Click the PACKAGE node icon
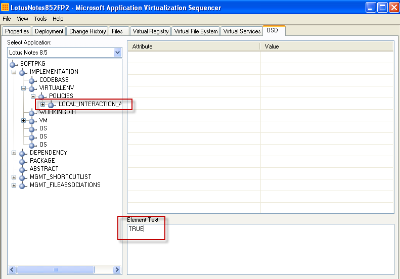400x279 pixels. coord(23,161)
